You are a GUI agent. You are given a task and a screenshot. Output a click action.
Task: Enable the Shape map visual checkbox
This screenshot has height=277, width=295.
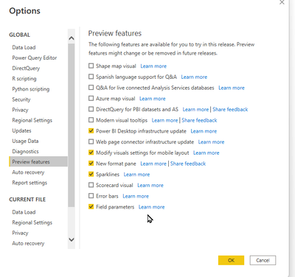[91, 66]
